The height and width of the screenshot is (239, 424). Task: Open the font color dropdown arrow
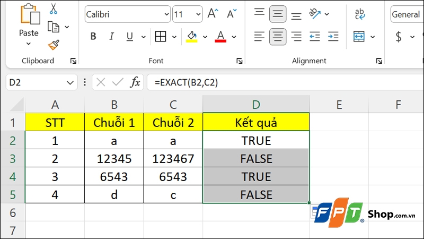click(x=234, y=37)
